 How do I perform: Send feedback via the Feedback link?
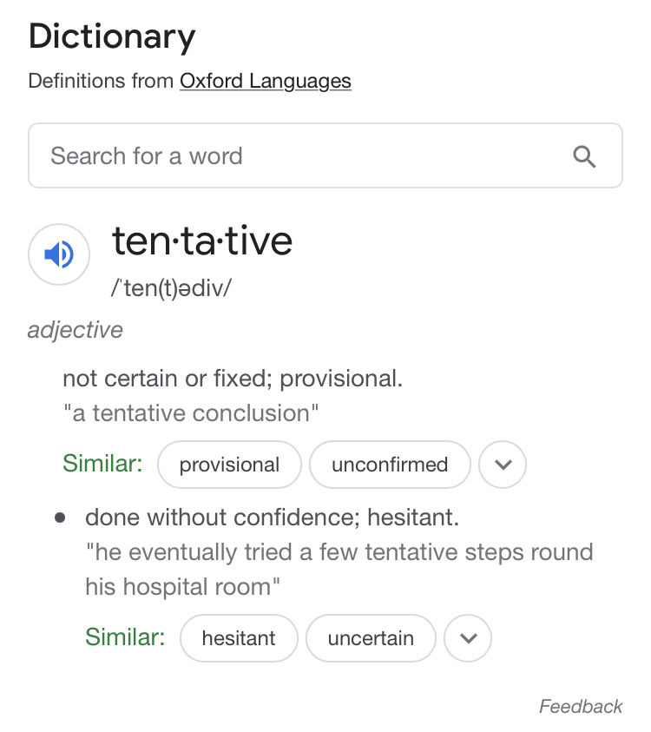581,706
